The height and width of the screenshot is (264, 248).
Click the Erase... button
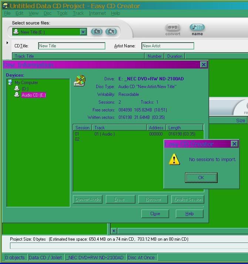121,199
